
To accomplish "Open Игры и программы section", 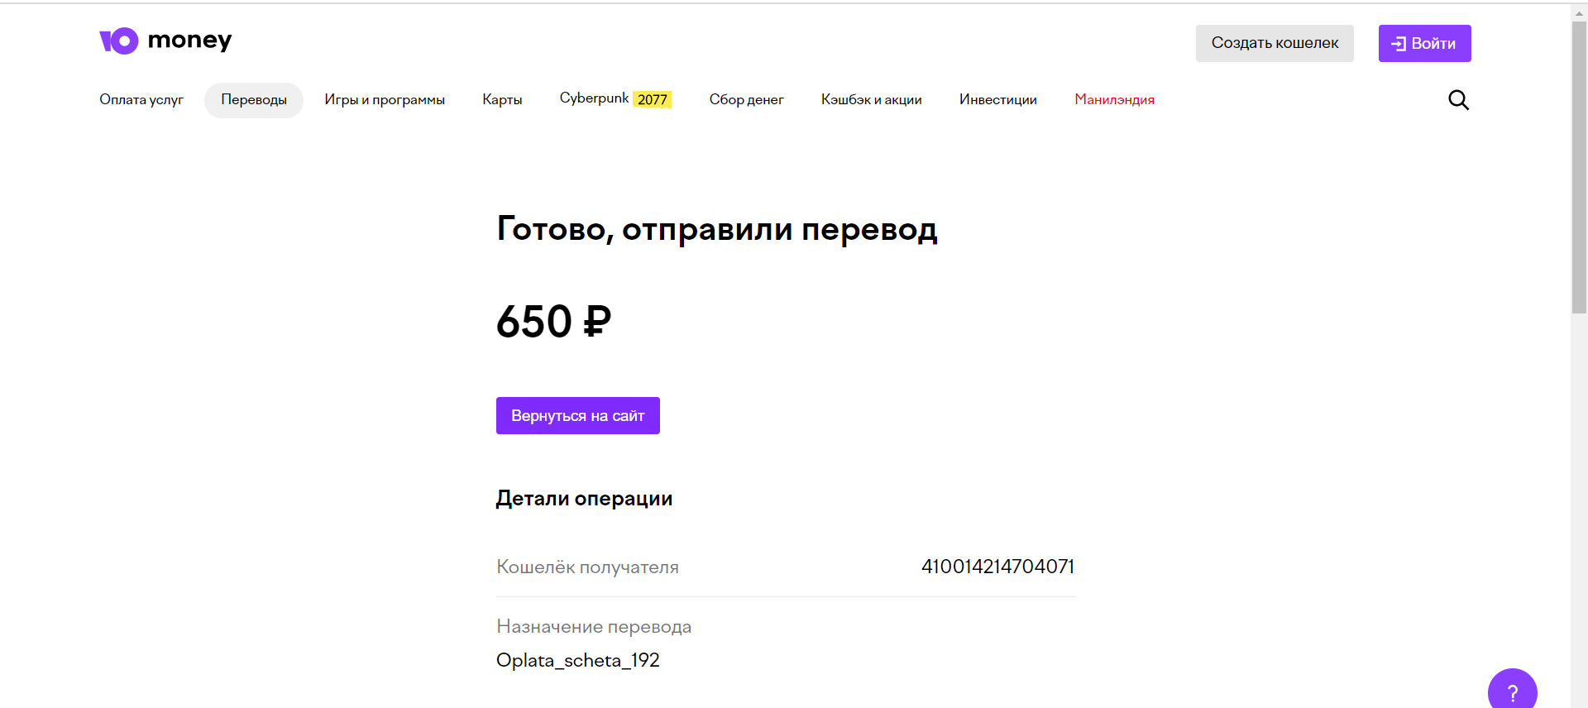I will pyautogui.click(x=385, y=99).
